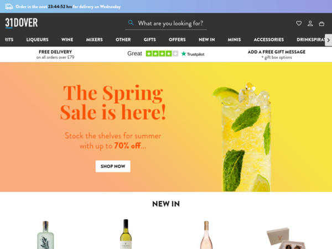This screenshot has height=249, width=332.
Task: Open the green gin bottle product thumbnail
Action: 45,235
